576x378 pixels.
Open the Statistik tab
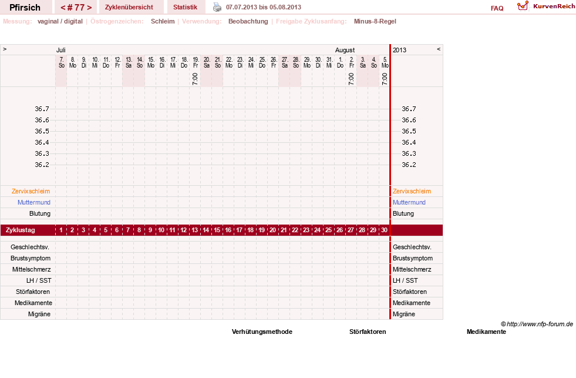point(185,7)
